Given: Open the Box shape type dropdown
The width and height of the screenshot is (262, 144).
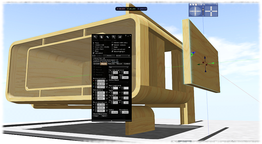Looking at the screenshot, I should tap(118, 67).
